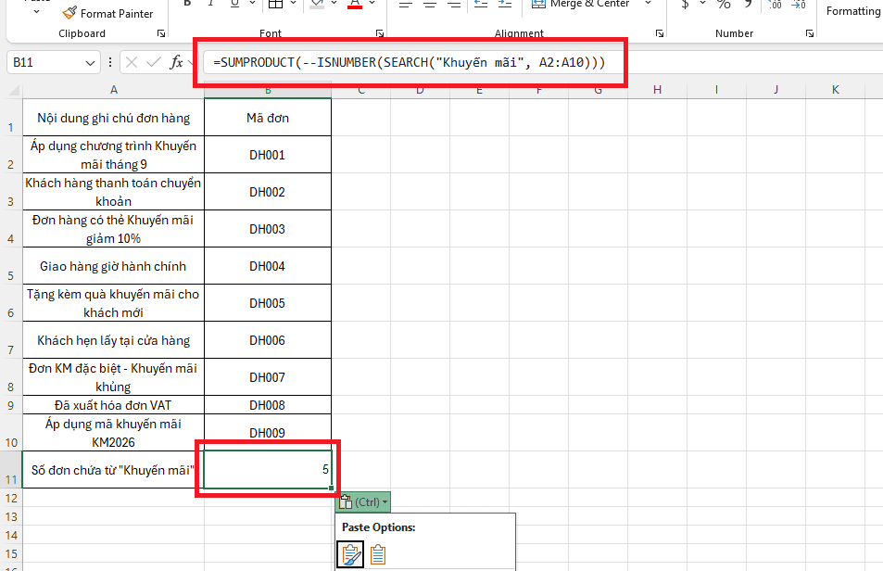
Task: Select the 'Giao hàng giờ hành chính' cell
Action: (x=113, y=266)
